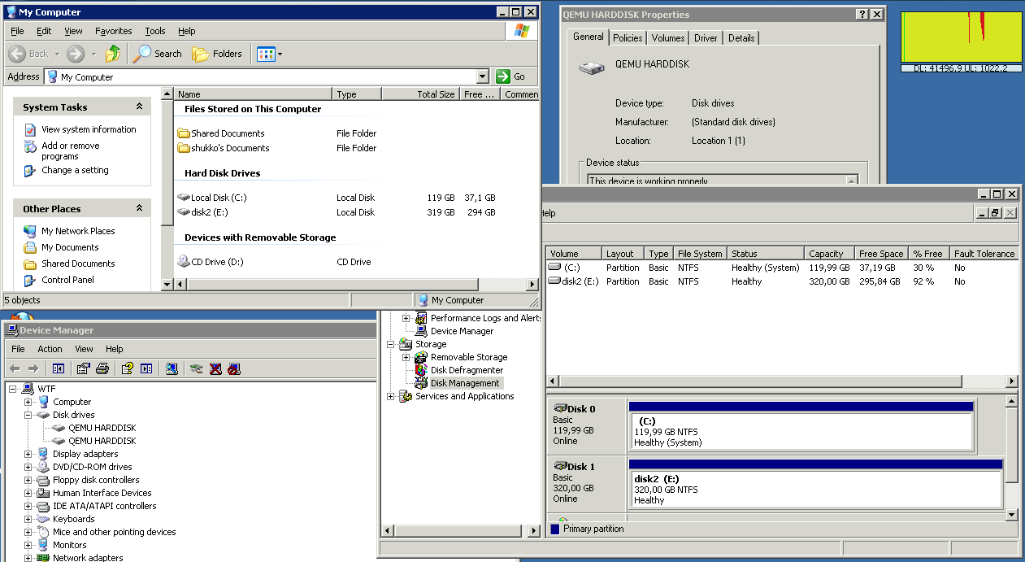Switch to the Volumes tab

coord(668,38)
